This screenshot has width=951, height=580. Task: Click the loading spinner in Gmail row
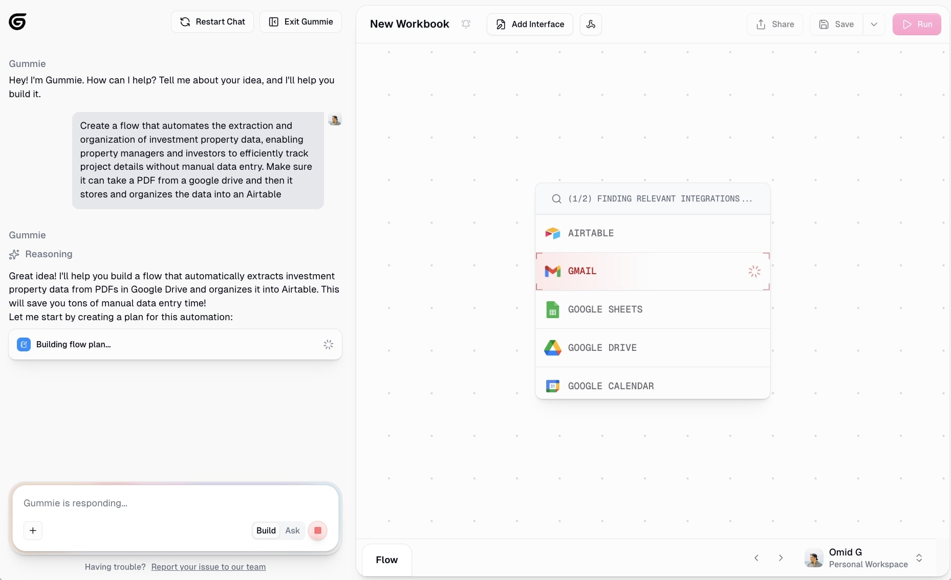754,271
